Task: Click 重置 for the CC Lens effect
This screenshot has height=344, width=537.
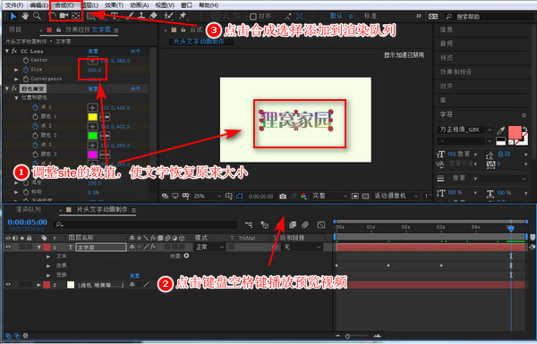Action: pos(93,51)
